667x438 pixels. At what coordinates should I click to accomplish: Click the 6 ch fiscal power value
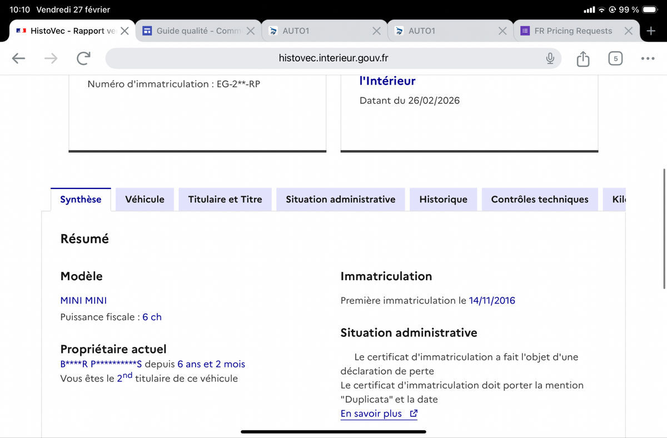click(x=152, y=317)
